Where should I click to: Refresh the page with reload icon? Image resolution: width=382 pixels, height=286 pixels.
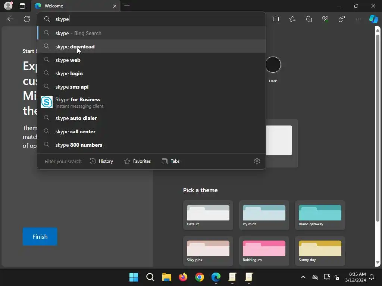27,19
